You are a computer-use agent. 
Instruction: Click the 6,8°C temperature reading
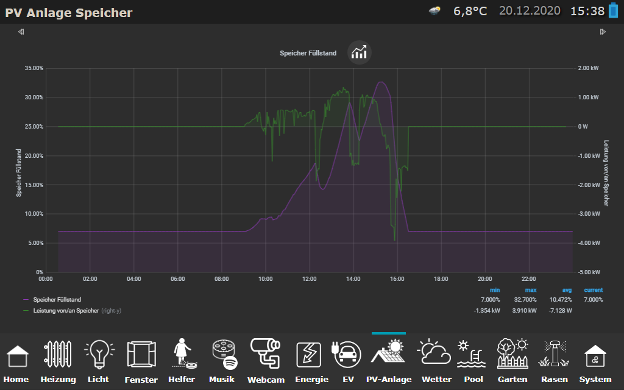tap(470, 11)
